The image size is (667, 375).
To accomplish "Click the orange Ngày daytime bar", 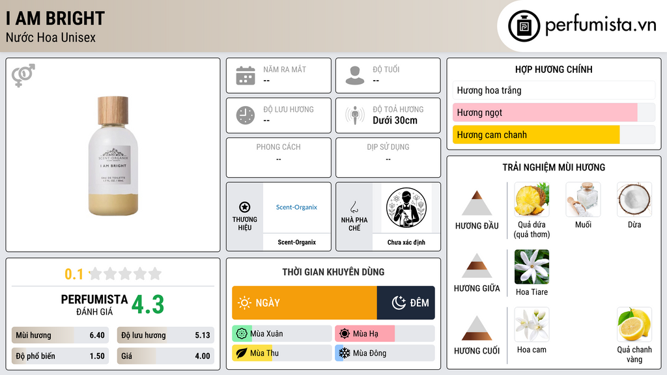I will [x=305, y=303].
